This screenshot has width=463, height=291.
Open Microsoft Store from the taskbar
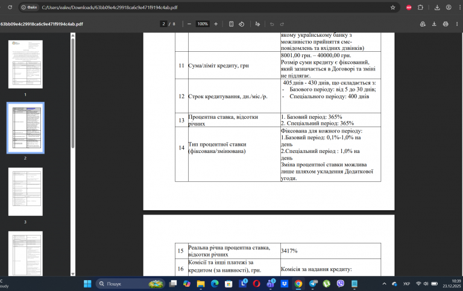[228, 284]
